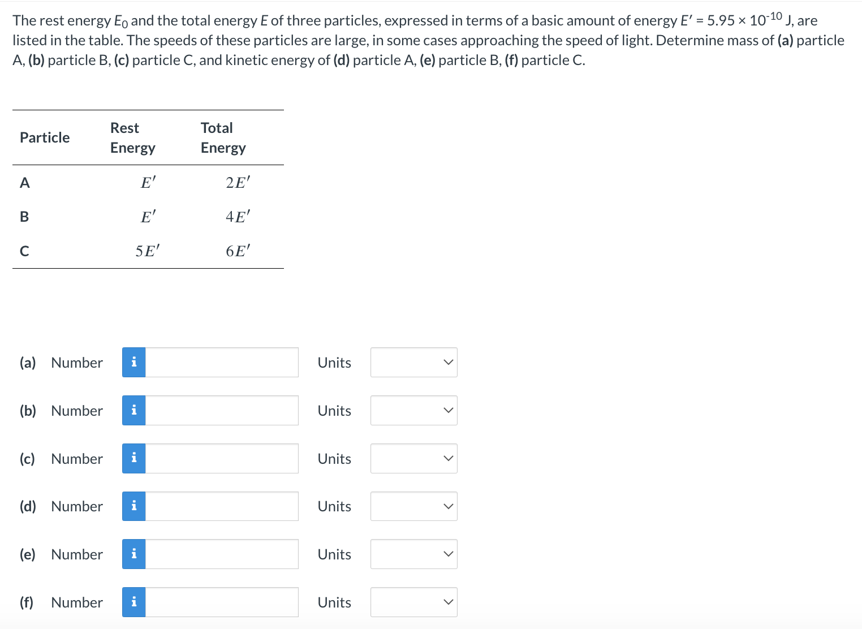Focus the part (a) number input field
This screenshot has height=629, width=862.
coord(221,363)
